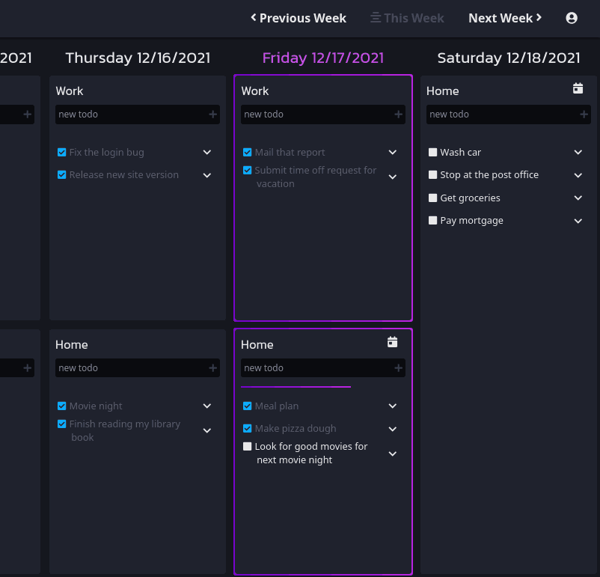Navigate to Next Week

[505, 18]
